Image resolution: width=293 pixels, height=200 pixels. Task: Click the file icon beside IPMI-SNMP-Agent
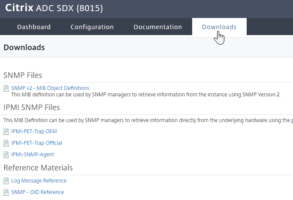6,155
